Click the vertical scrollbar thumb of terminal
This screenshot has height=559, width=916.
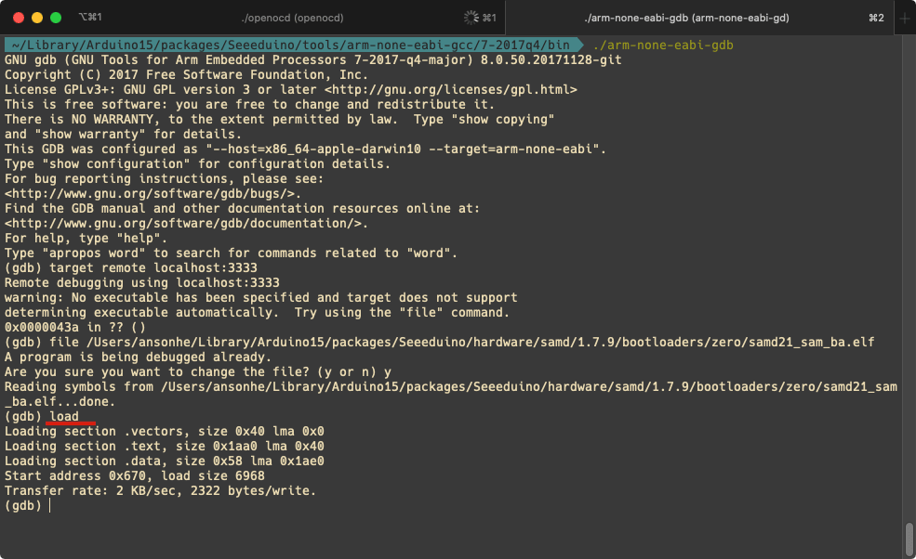tap(909, 539)
